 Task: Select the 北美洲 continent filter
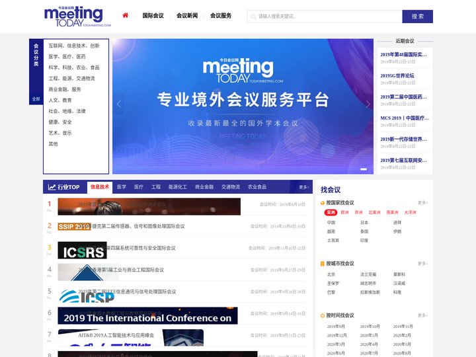pyautogui.click(x=375, y=212)
